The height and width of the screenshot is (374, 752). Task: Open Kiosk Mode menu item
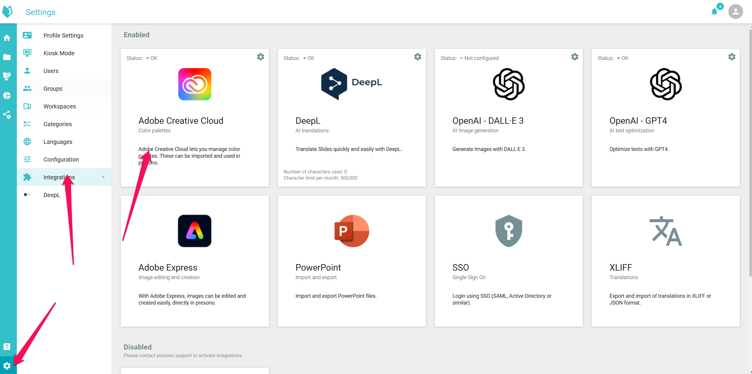[64, 53]
